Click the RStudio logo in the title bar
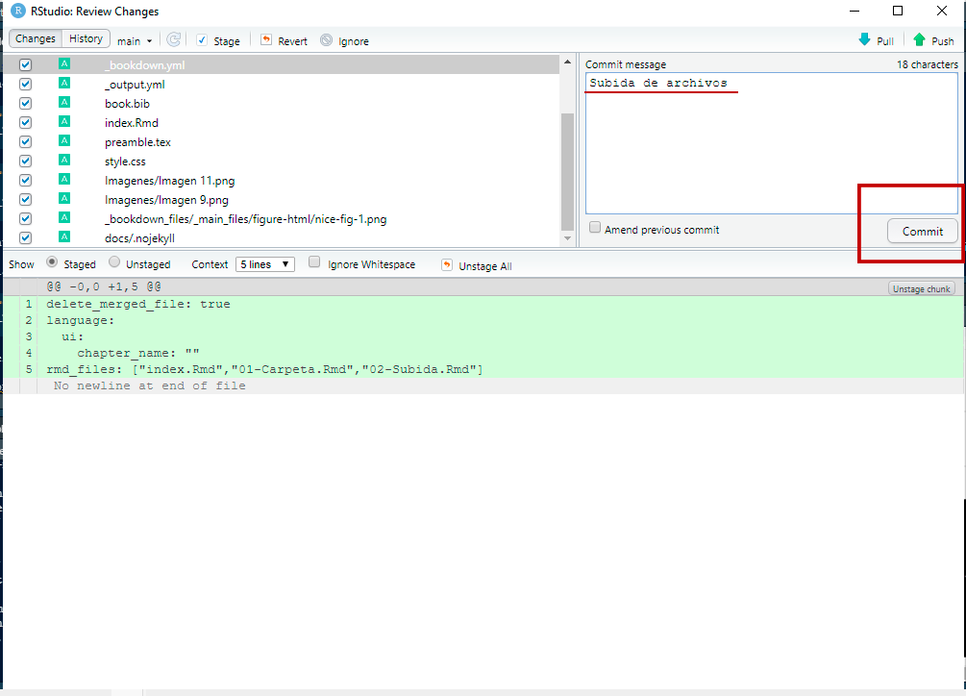Image resolution: width=966 pixels, height=696 pixels. click(x=18, y=12)
